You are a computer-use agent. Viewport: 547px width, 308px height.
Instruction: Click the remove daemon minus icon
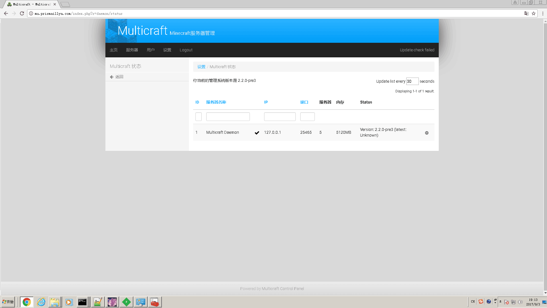tap(426, 133)
